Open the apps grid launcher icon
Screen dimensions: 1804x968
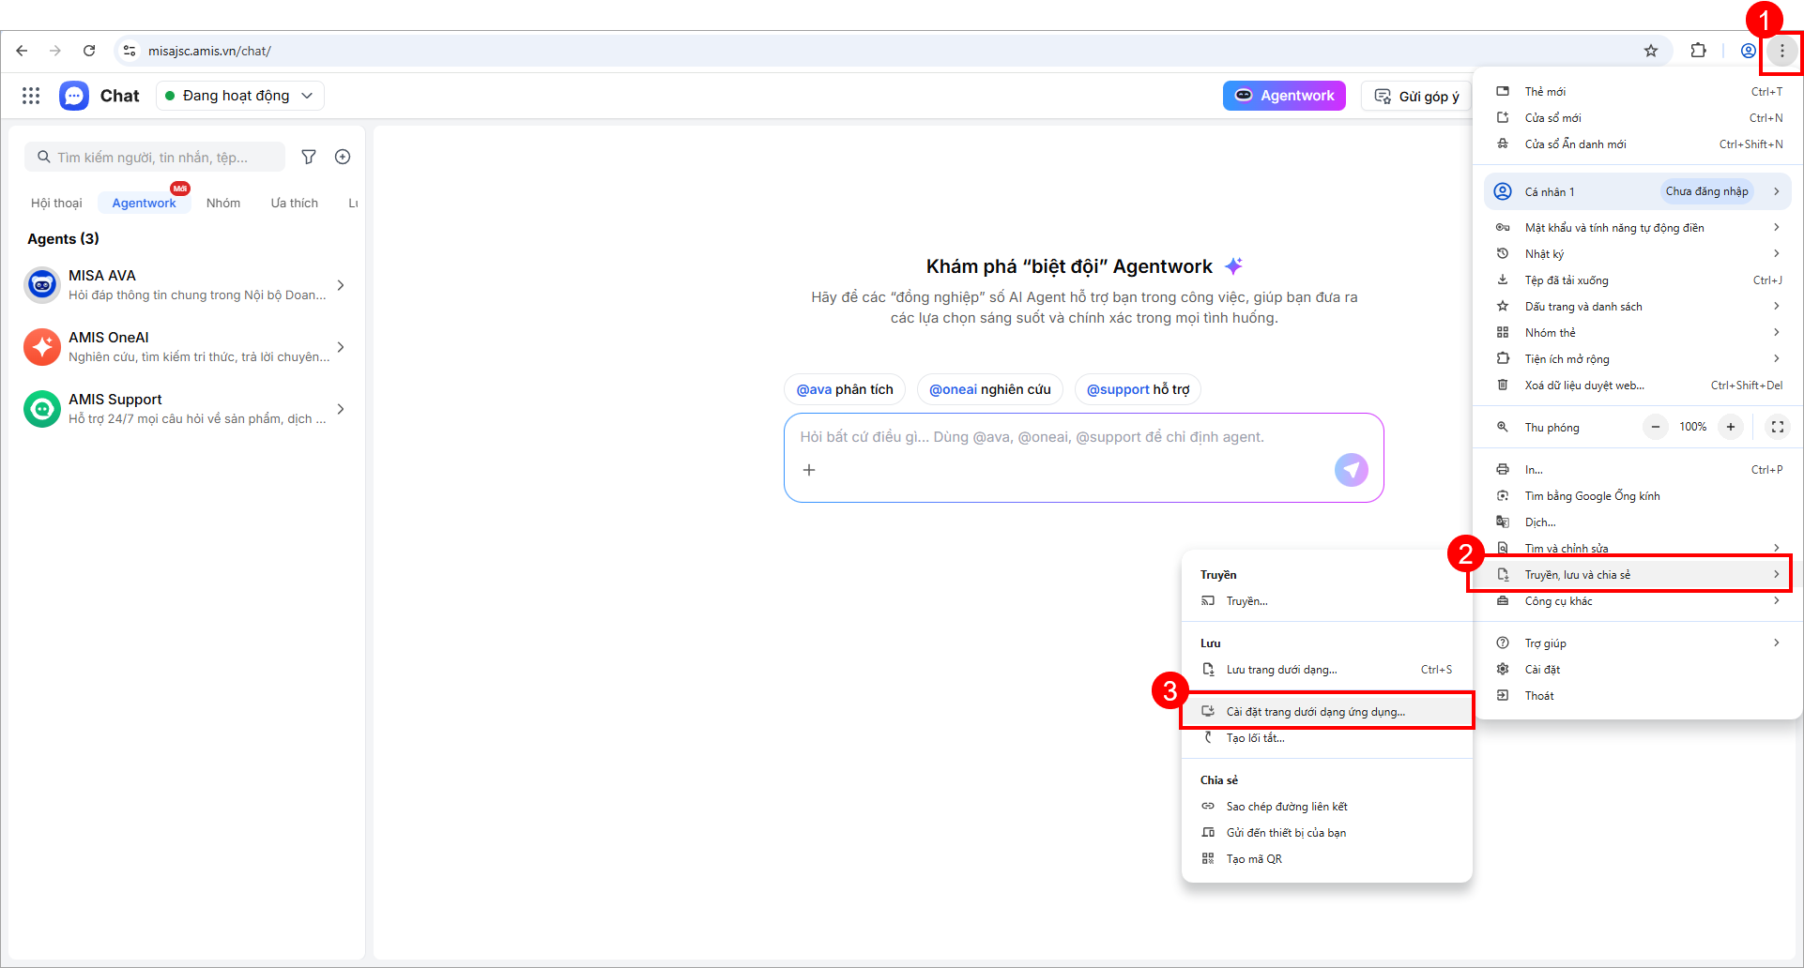(x=31, y=96)
